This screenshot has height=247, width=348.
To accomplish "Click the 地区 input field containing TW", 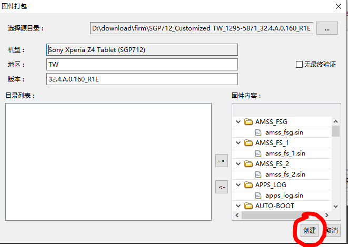I will [142, 65].
